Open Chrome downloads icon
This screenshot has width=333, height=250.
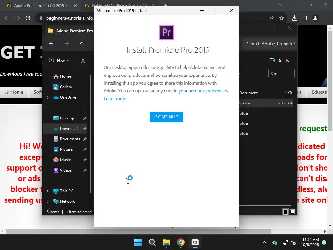tap(295, 18)
